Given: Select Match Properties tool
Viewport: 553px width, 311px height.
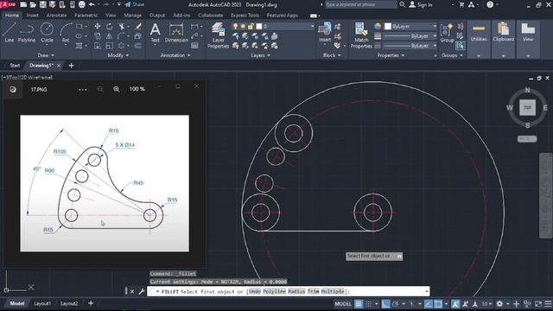Looking at the screenshot, I should [x=361, y=35].
